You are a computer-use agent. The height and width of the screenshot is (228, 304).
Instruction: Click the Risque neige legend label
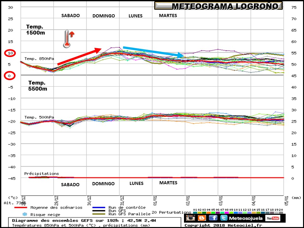(45, 215)
